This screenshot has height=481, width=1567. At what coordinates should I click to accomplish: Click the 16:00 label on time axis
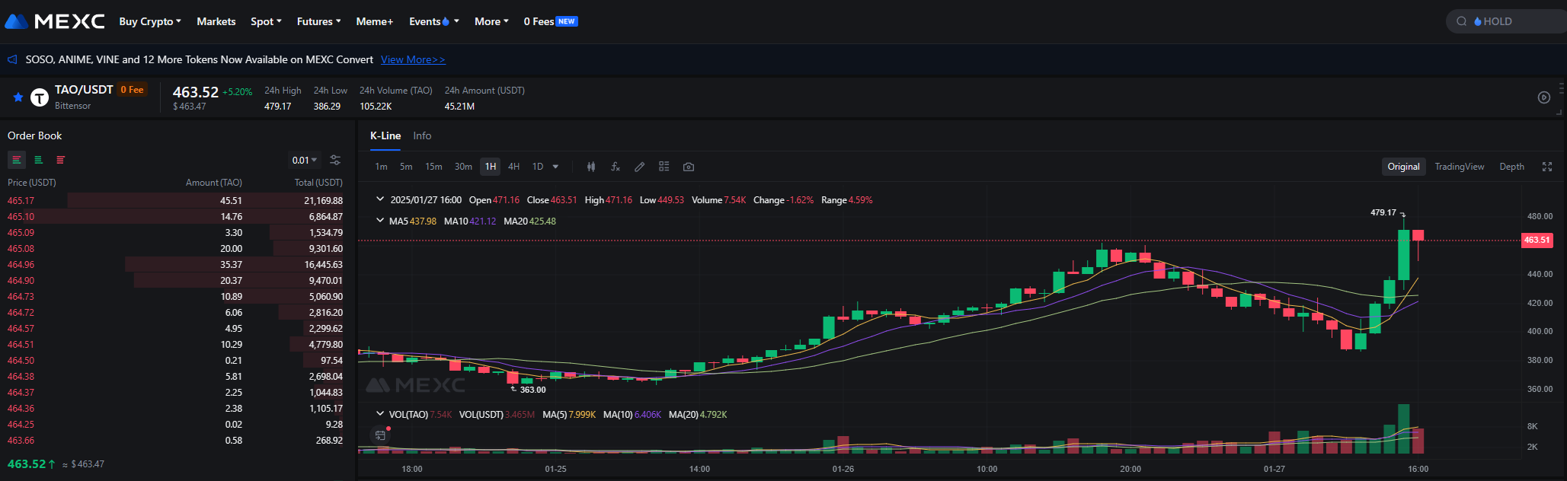(1418, 469)
